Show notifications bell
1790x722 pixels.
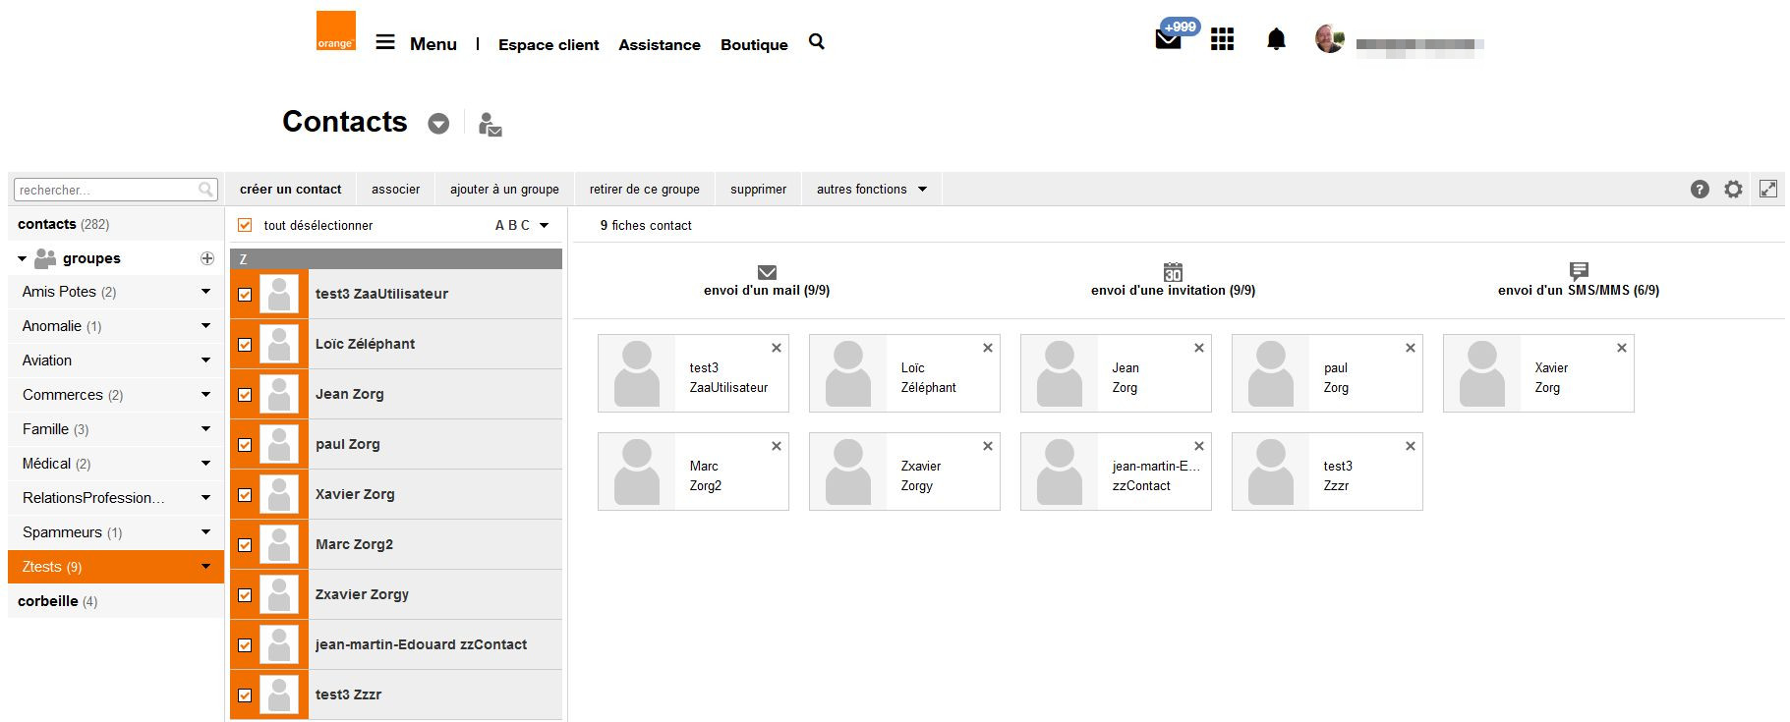click(x=1276, y=39)
